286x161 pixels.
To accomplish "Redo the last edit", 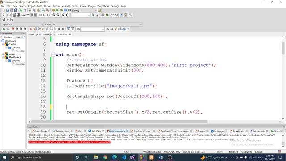I will click(x=25, y=10).
